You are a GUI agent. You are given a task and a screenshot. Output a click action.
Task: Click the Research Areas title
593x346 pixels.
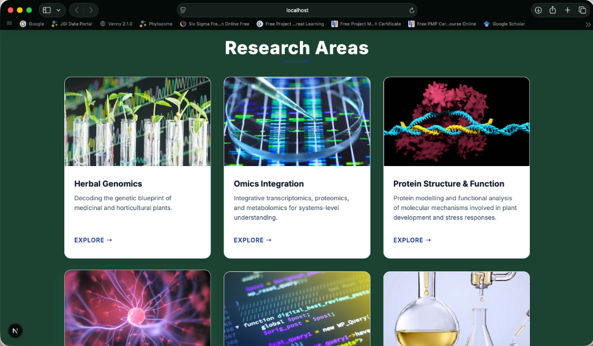coord(297,48)
